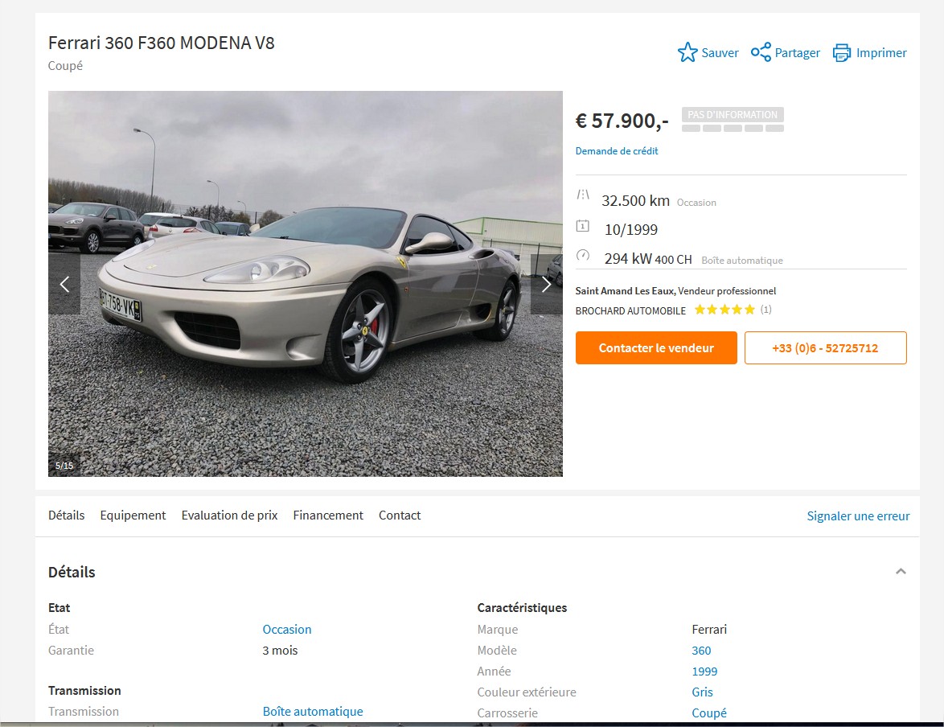Click Signaler une erreur link

[x=858, y=516]
